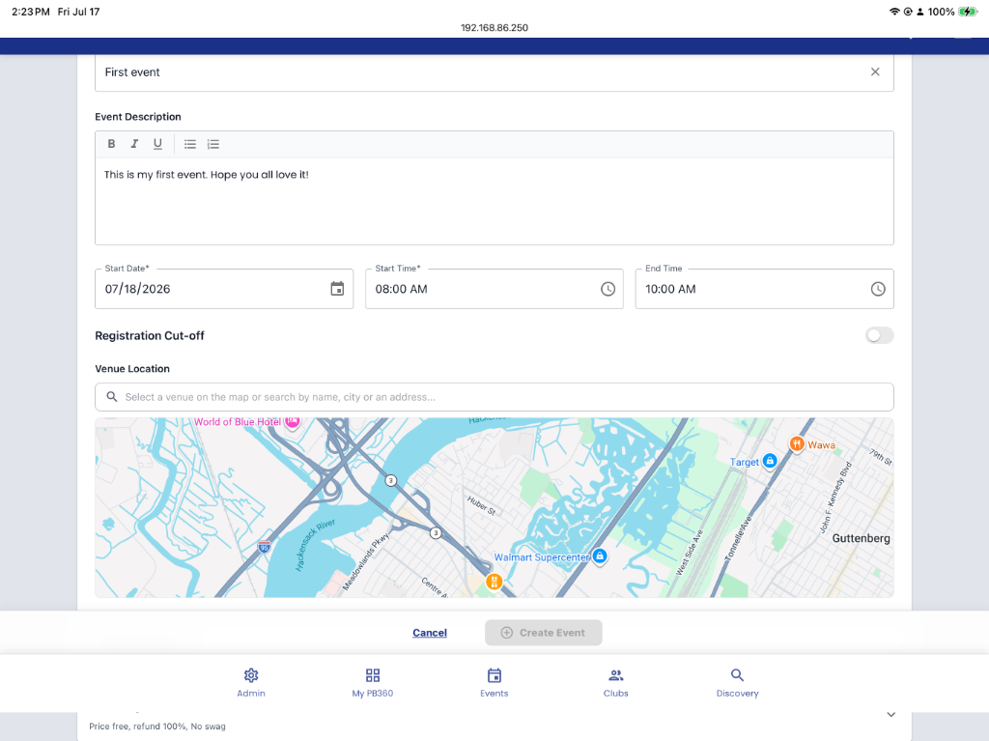Tap the battery indicator in status bar

[x=967, y=12]
